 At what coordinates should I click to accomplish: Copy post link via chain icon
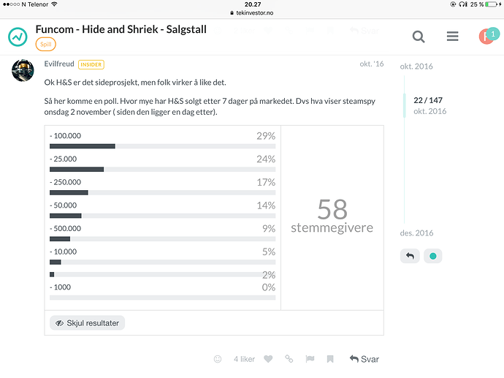coord(289,359)
